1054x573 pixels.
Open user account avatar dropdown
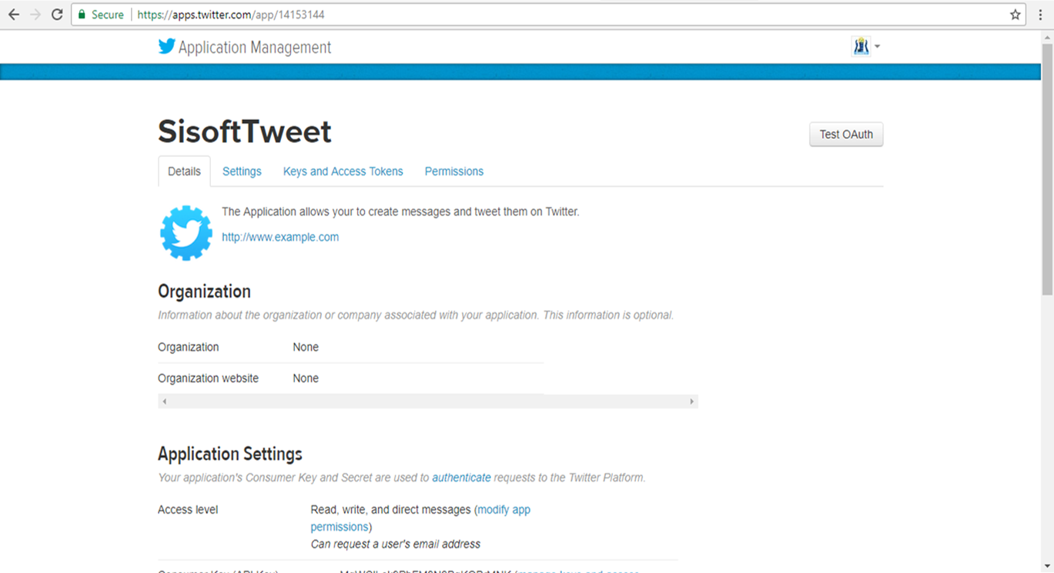[x=865, y=47]
